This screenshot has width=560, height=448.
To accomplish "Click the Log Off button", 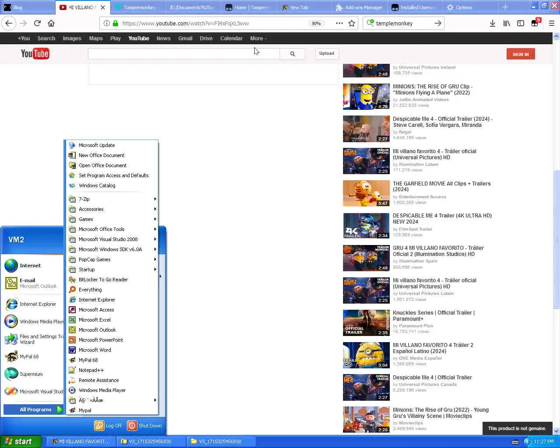I will click(108, 426).
